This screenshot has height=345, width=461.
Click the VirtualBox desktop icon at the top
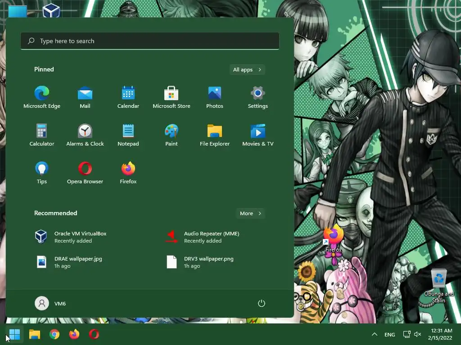(x=51, y=11)
